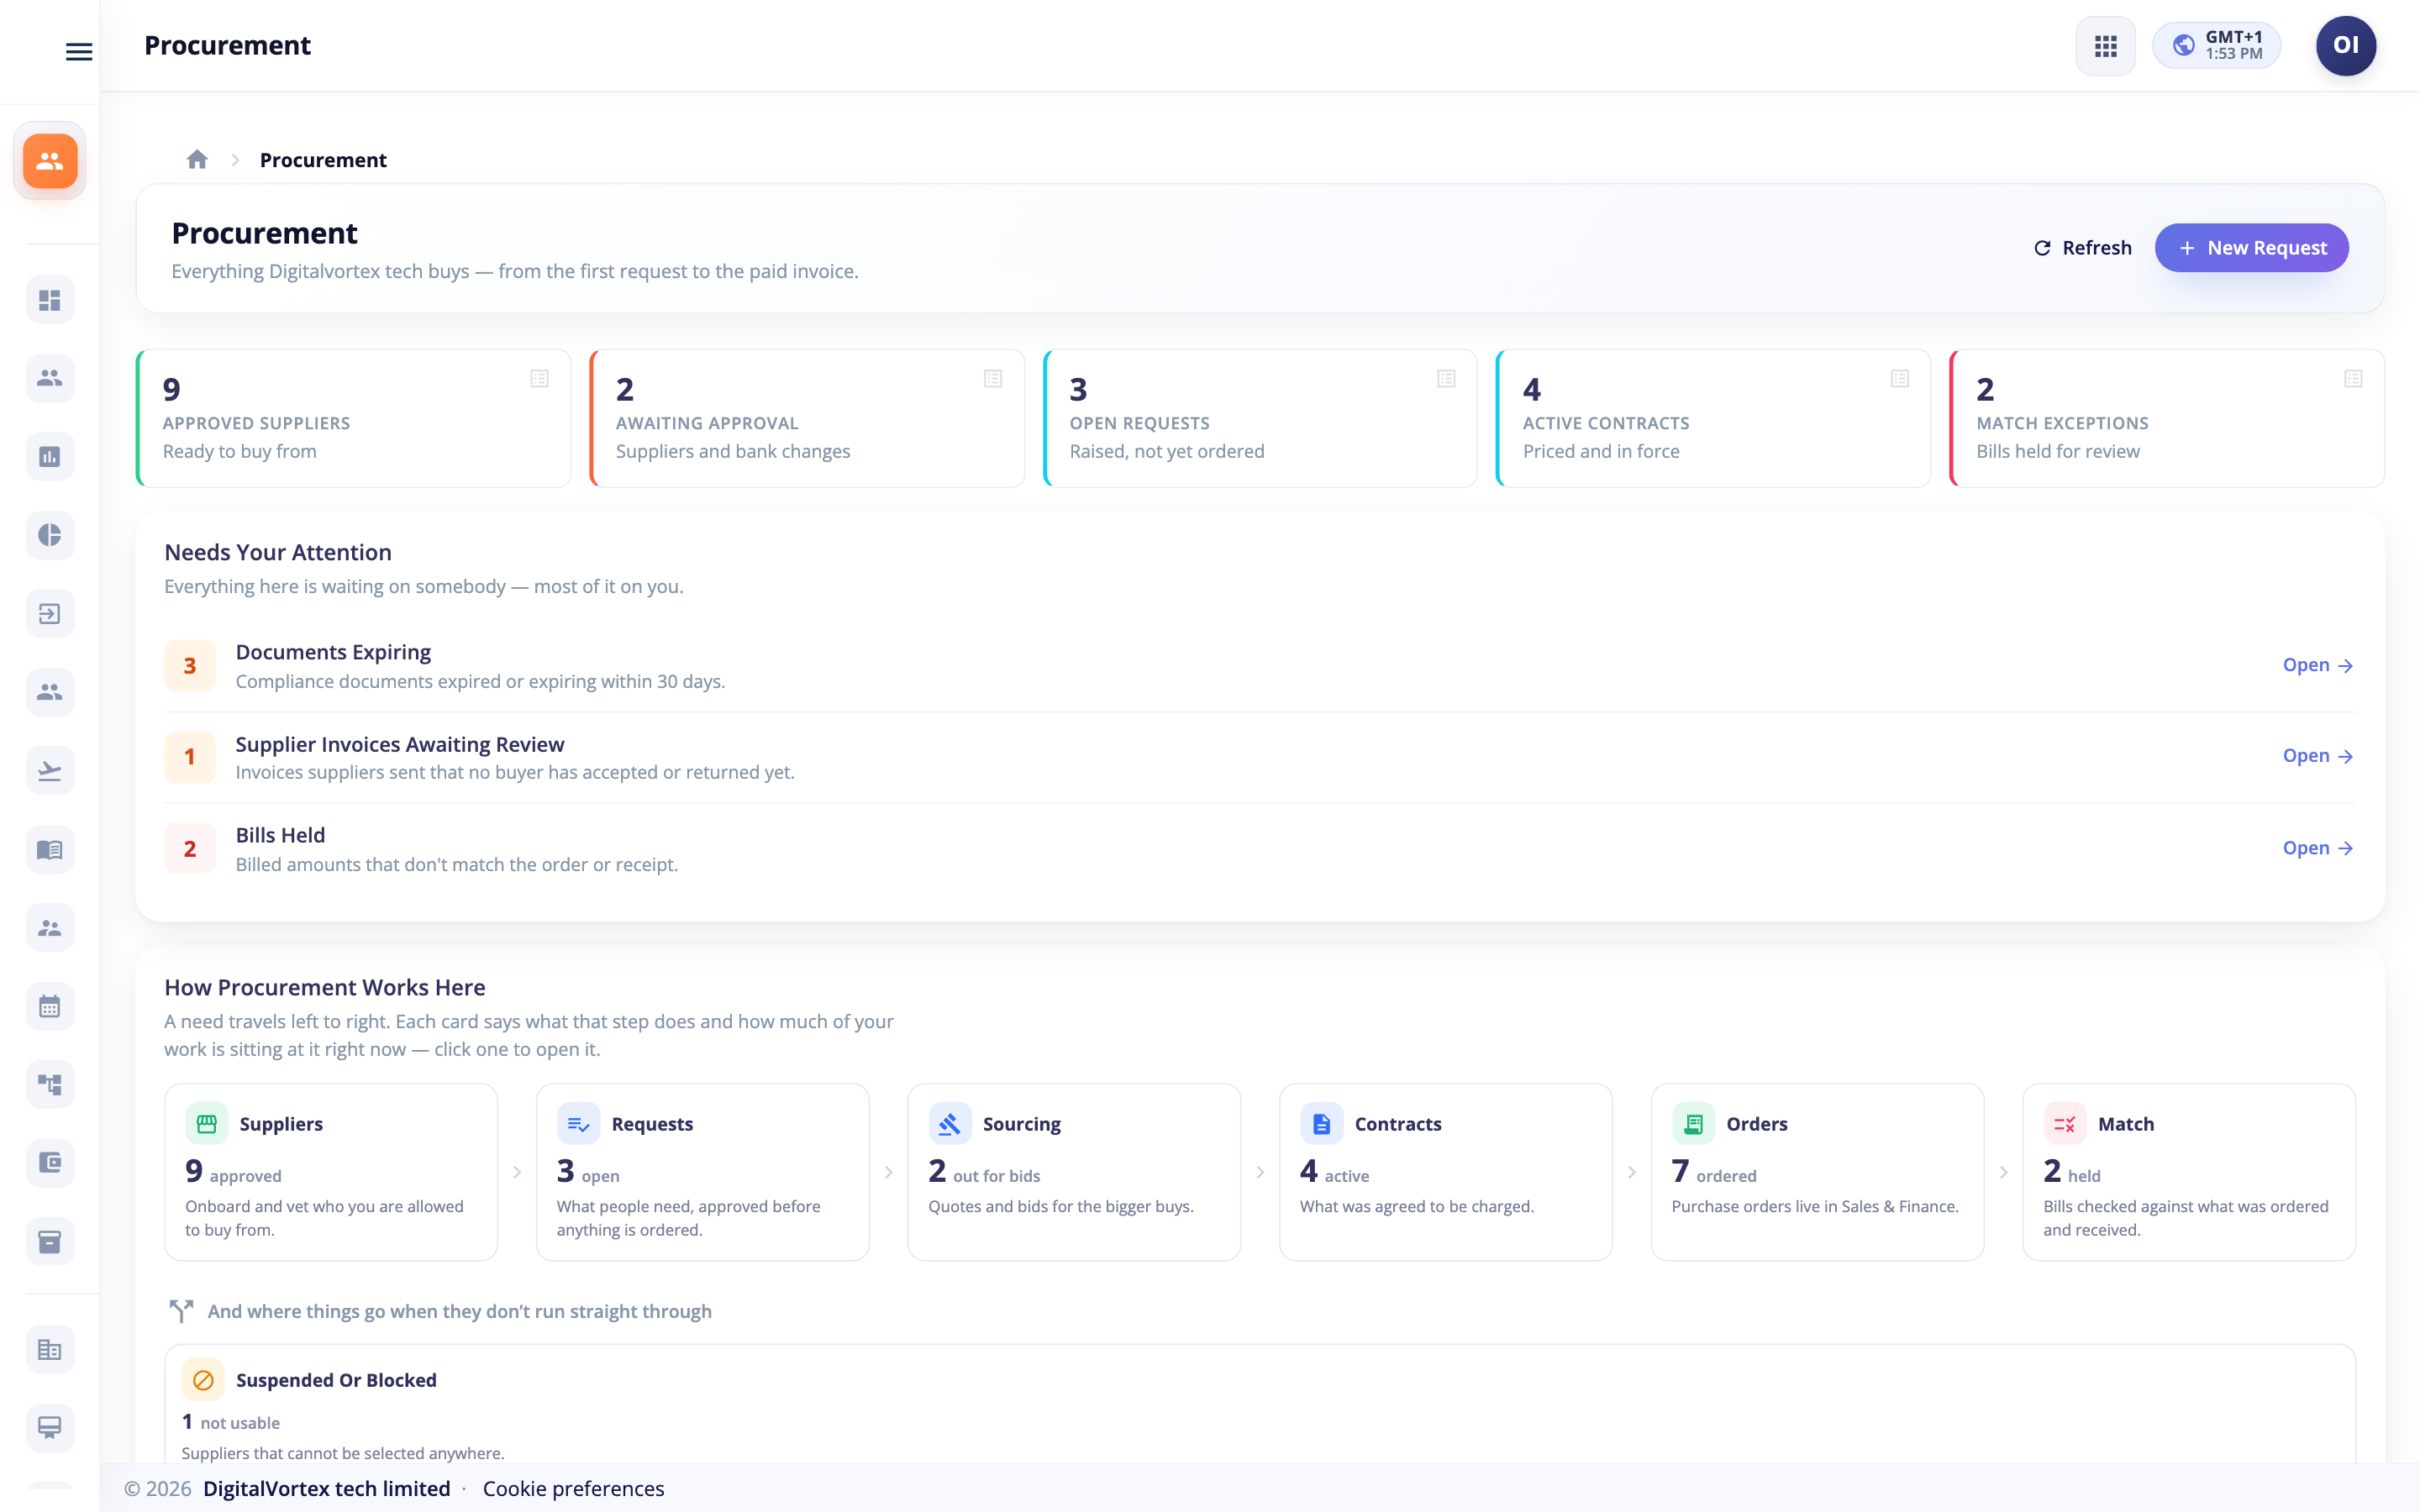Viewport: 2420px width, 1512px height.
Task: Click the Match Exceptions label
Action: (x=2062, y=423)
